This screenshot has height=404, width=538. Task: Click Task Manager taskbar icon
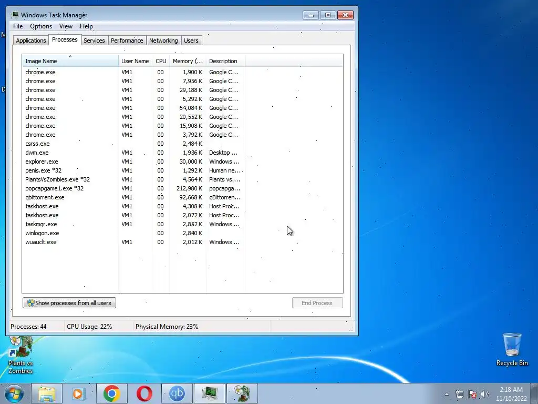click(x=210, y=393)
